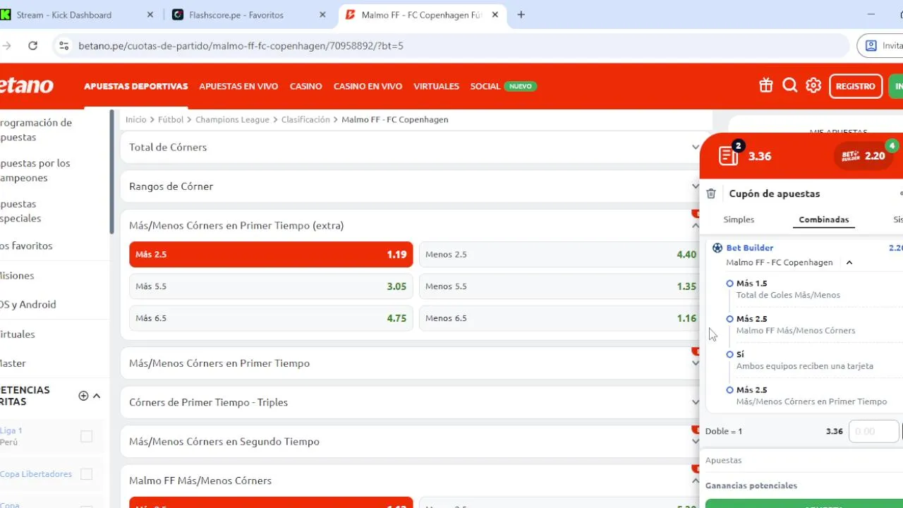Click the Doble stake input field

pyautogui.click(x=873, y=431)
